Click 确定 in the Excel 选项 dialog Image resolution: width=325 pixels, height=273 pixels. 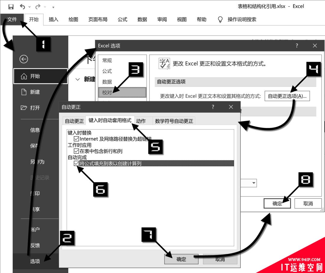(x=277, y=203)
